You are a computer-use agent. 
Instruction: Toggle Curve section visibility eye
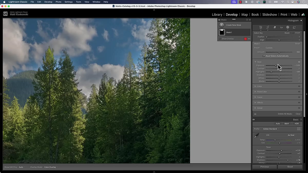pos(299,97)
